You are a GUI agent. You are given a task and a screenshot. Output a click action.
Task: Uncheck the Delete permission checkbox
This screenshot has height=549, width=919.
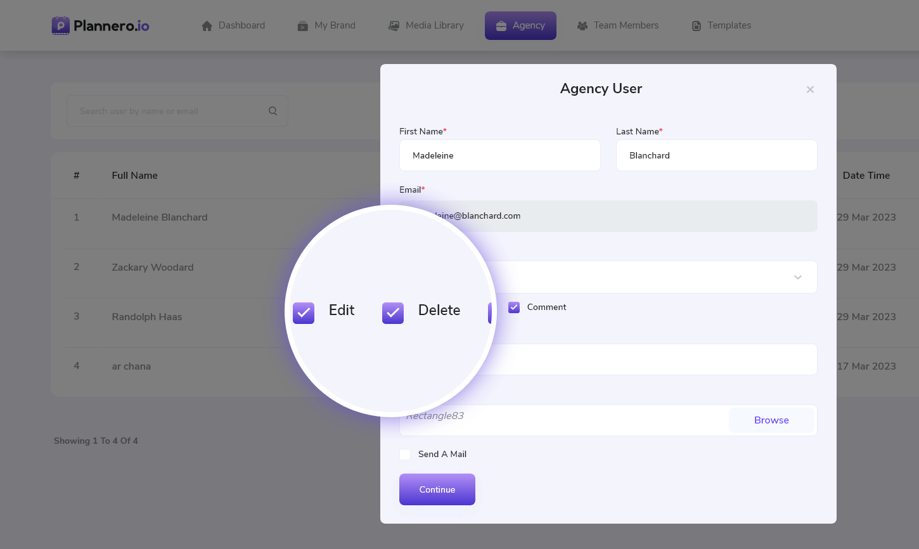click(393, 313)
